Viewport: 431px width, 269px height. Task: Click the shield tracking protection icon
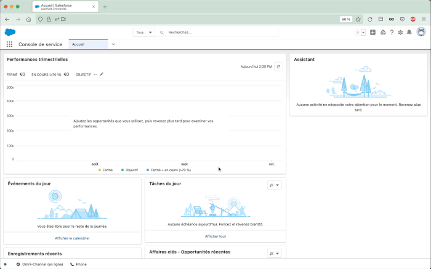coord(41,19)
